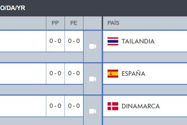Image resolution: width=187 pixels, height=125 pixels.
Task: Click the PP 0 - 0 score in España row
Action: coord(55,73)
